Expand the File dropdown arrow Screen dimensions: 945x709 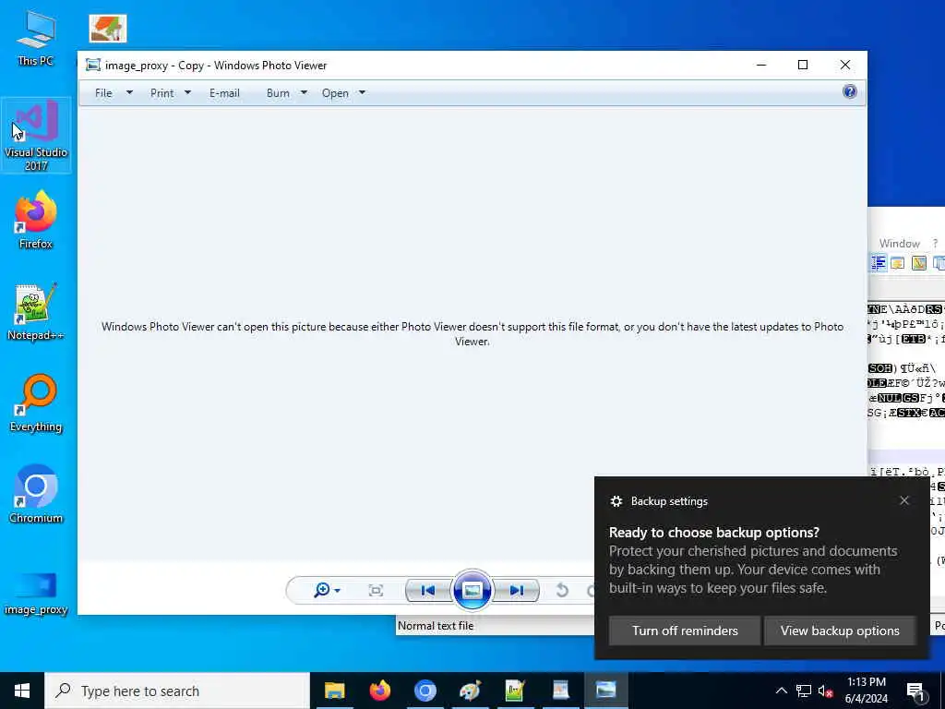coord(129,93)
